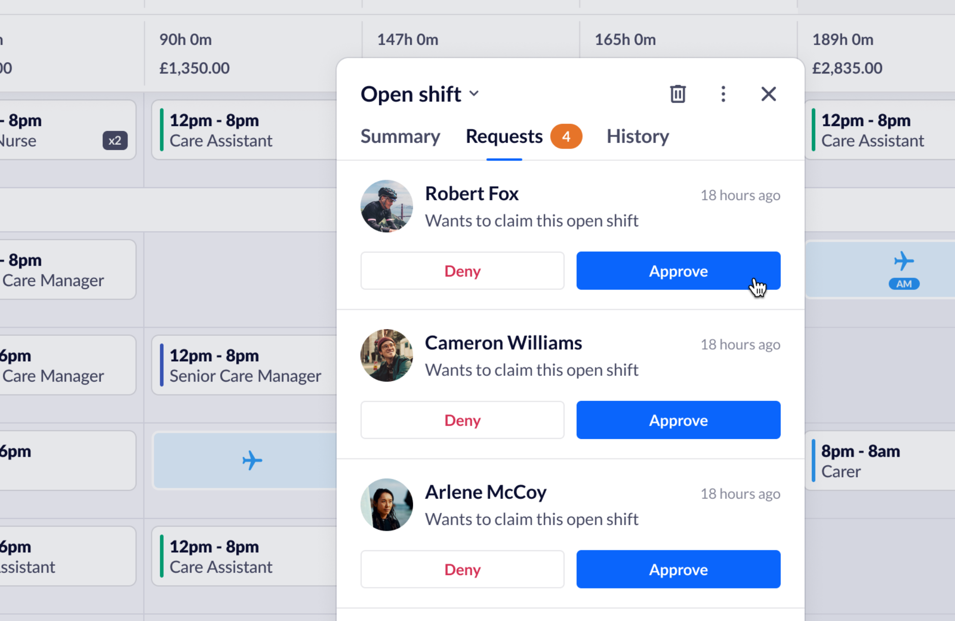This screenshot has width=955, height=621.
Task: Open the 12pm - 8pm Senior Care Manager shift
Action: (244, 365)
